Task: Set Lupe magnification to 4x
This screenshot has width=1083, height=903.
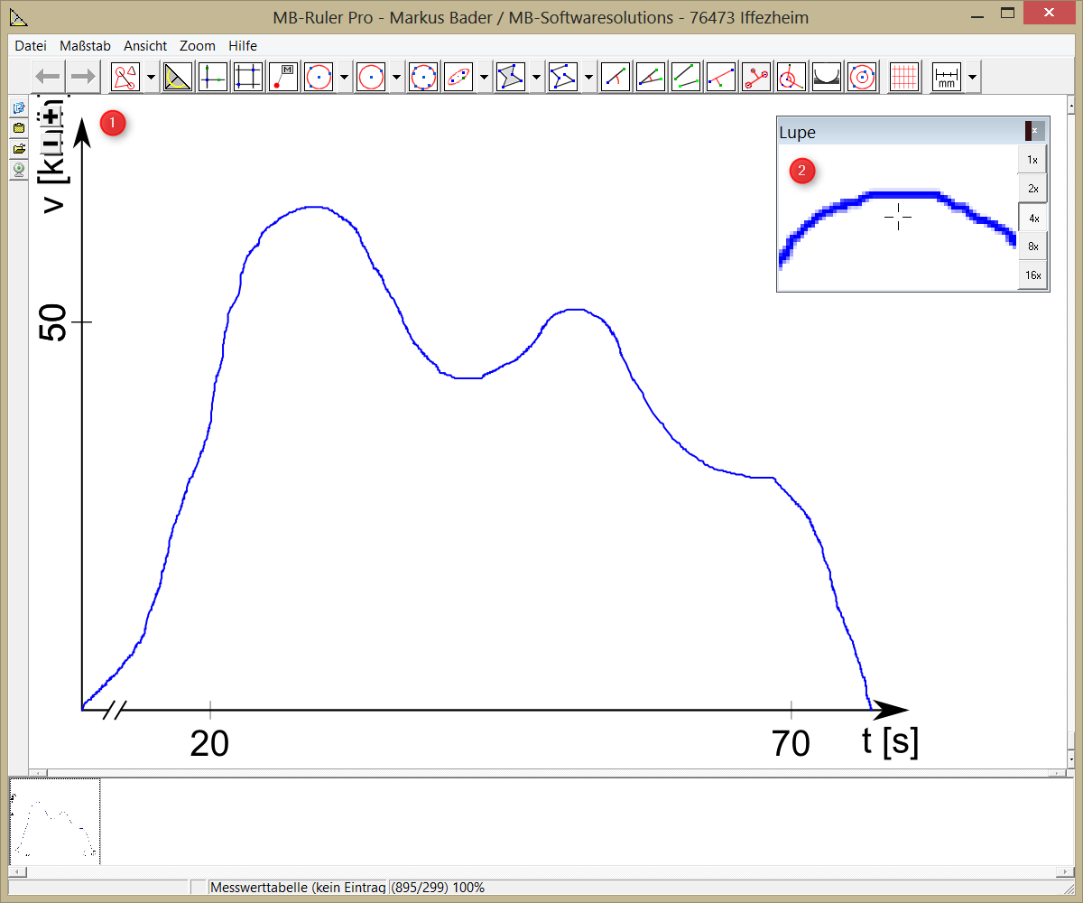Action: click(1033, 218)
